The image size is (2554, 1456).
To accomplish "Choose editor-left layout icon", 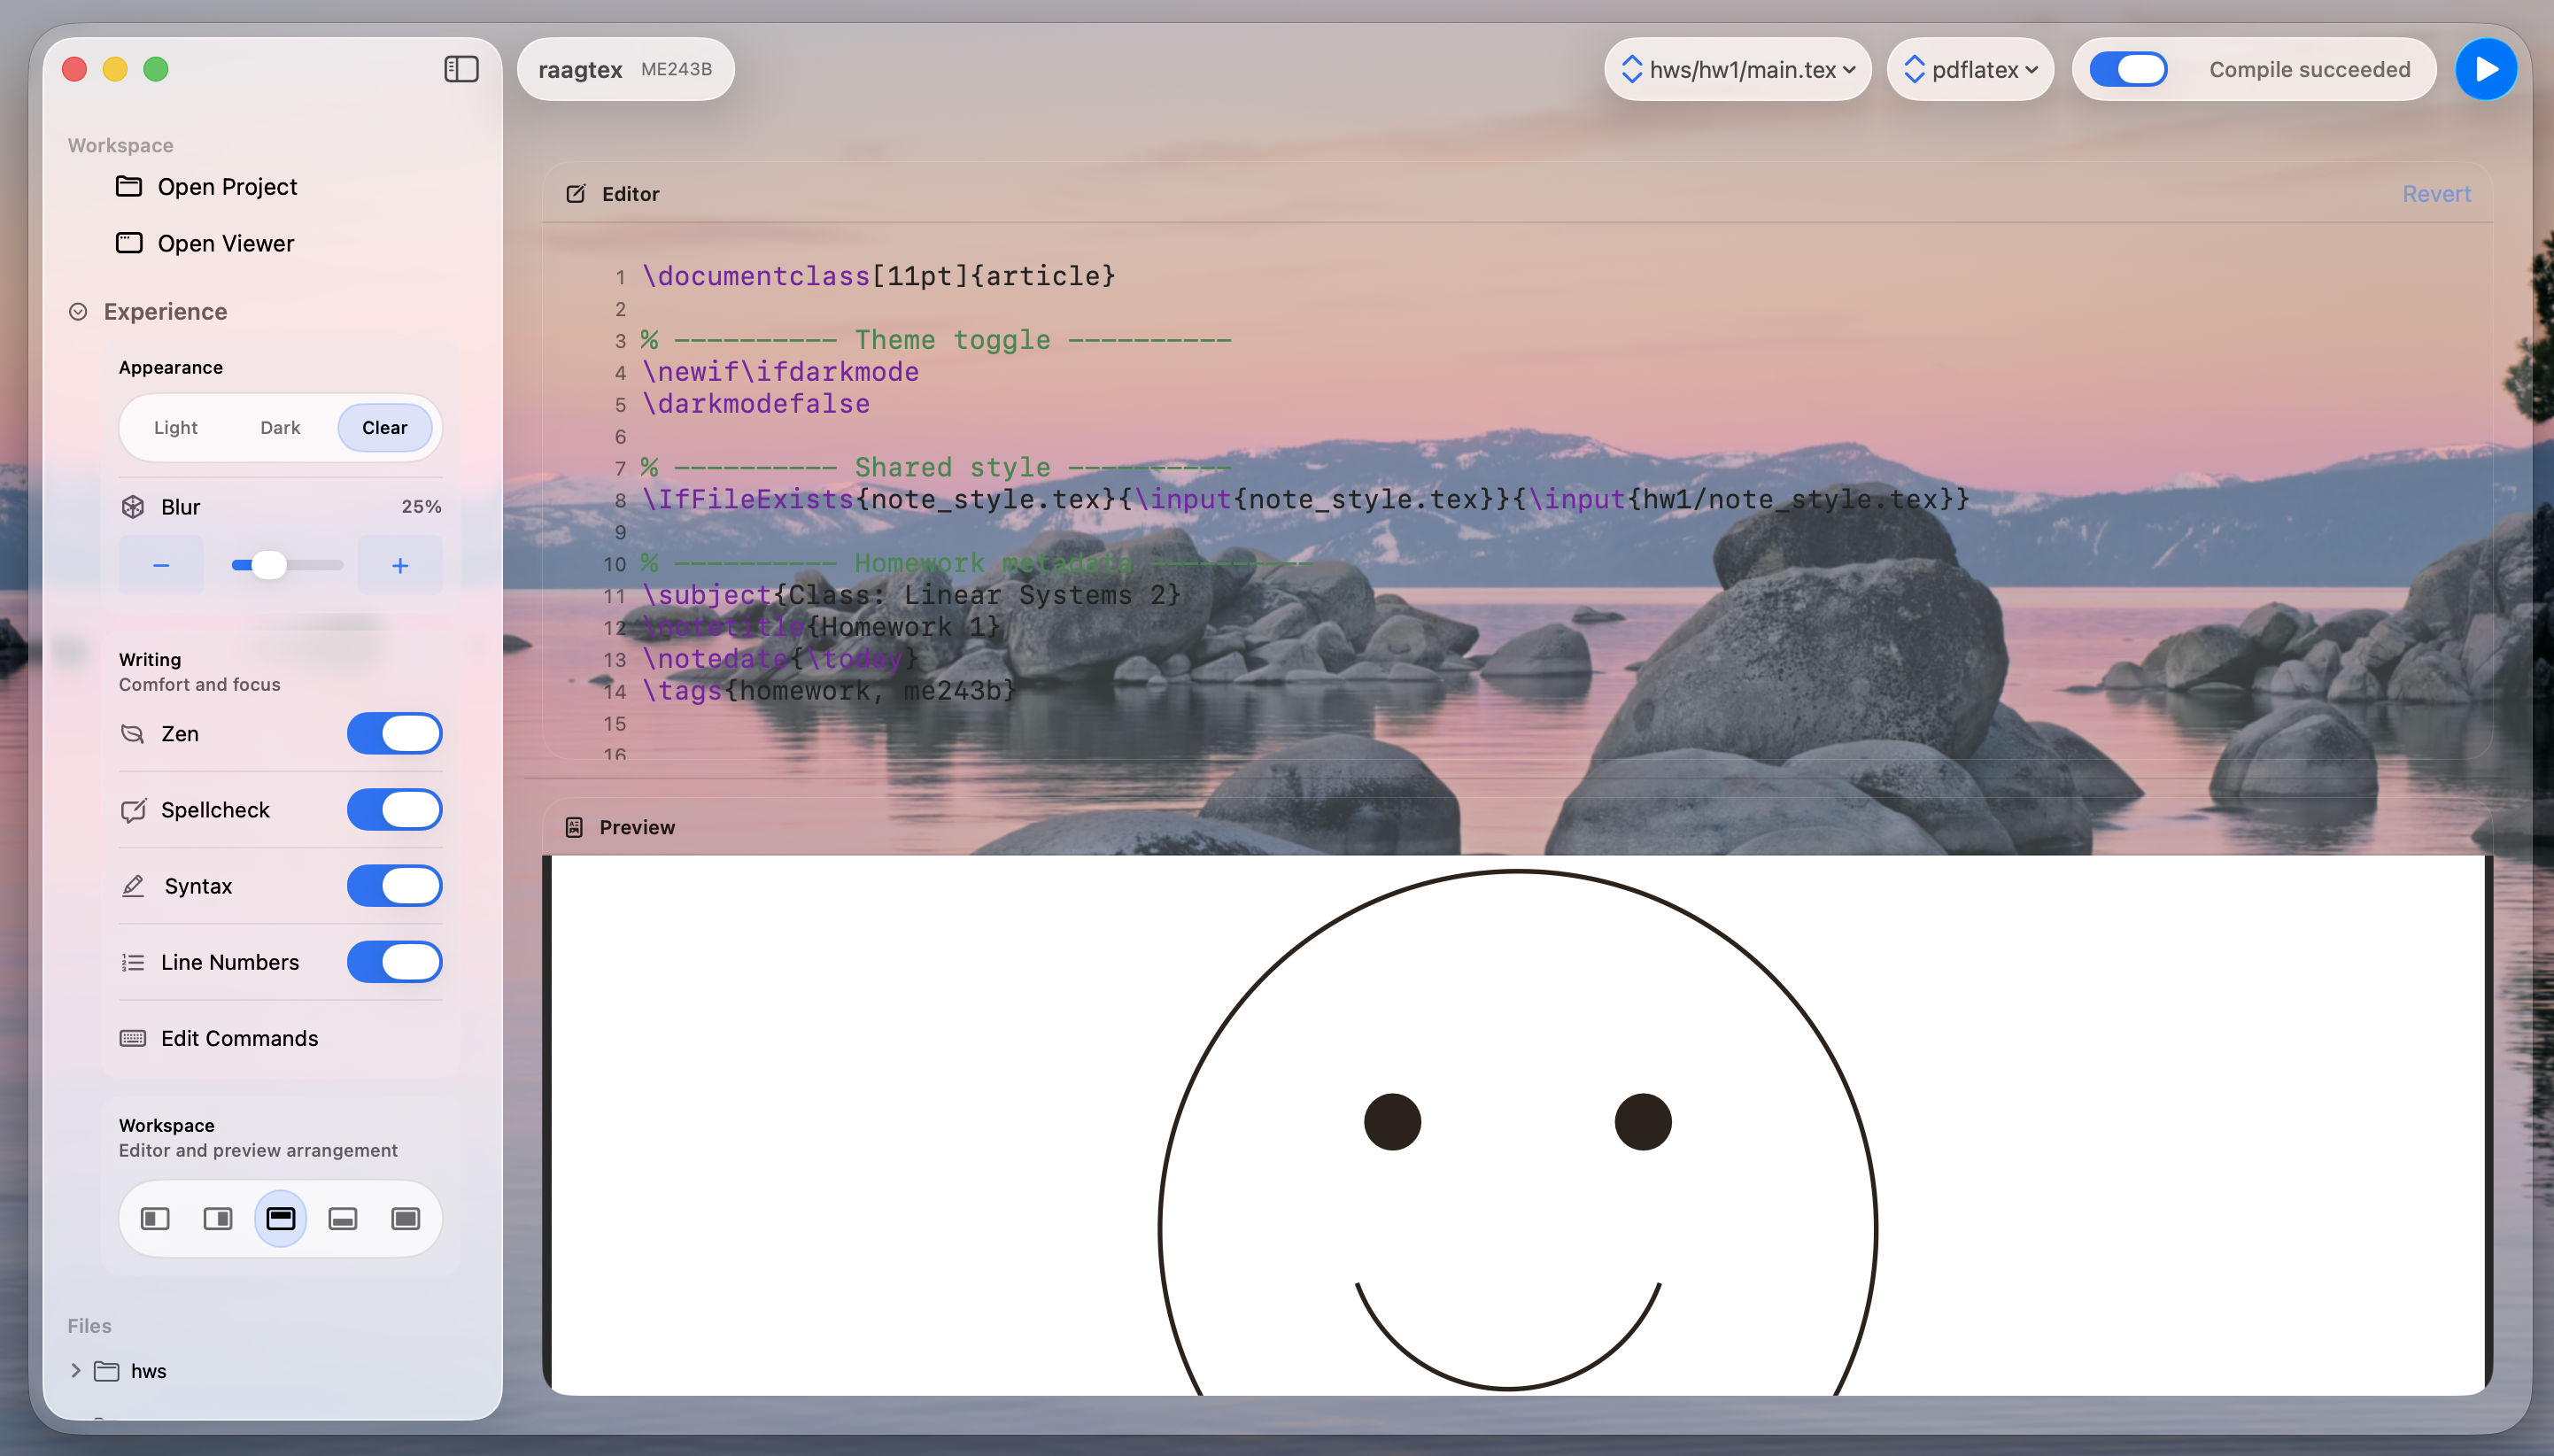I will pyautogui.click(x=155, y=1218).
